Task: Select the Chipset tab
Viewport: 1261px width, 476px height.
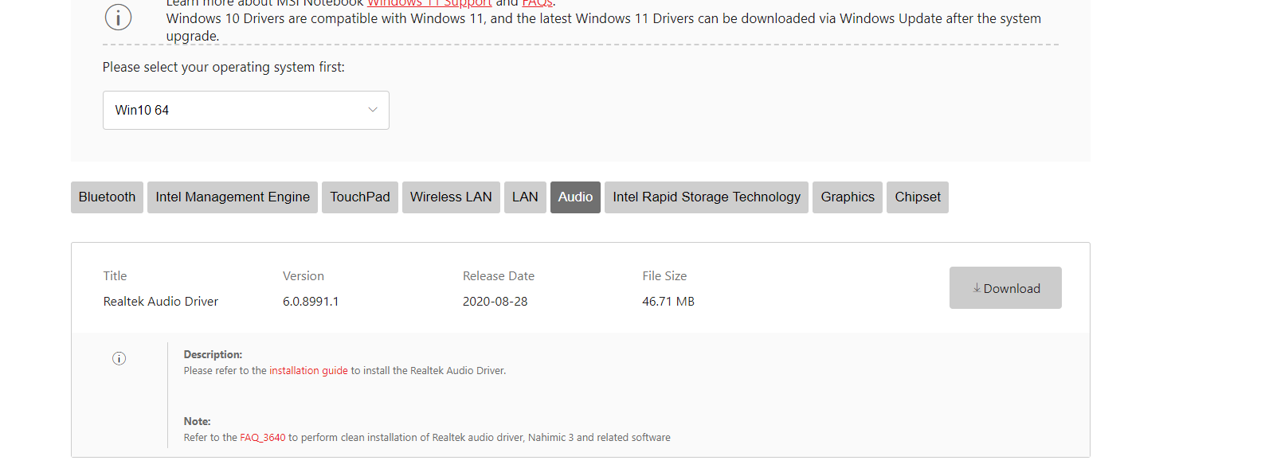Action: (x=918, y=197)
